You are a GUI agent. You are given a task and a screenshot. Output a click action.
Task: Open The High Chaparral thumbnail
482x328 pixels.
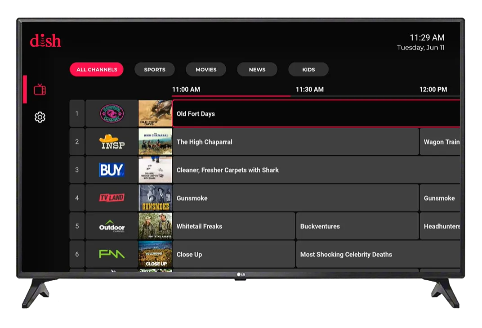[x=155, y=142]
